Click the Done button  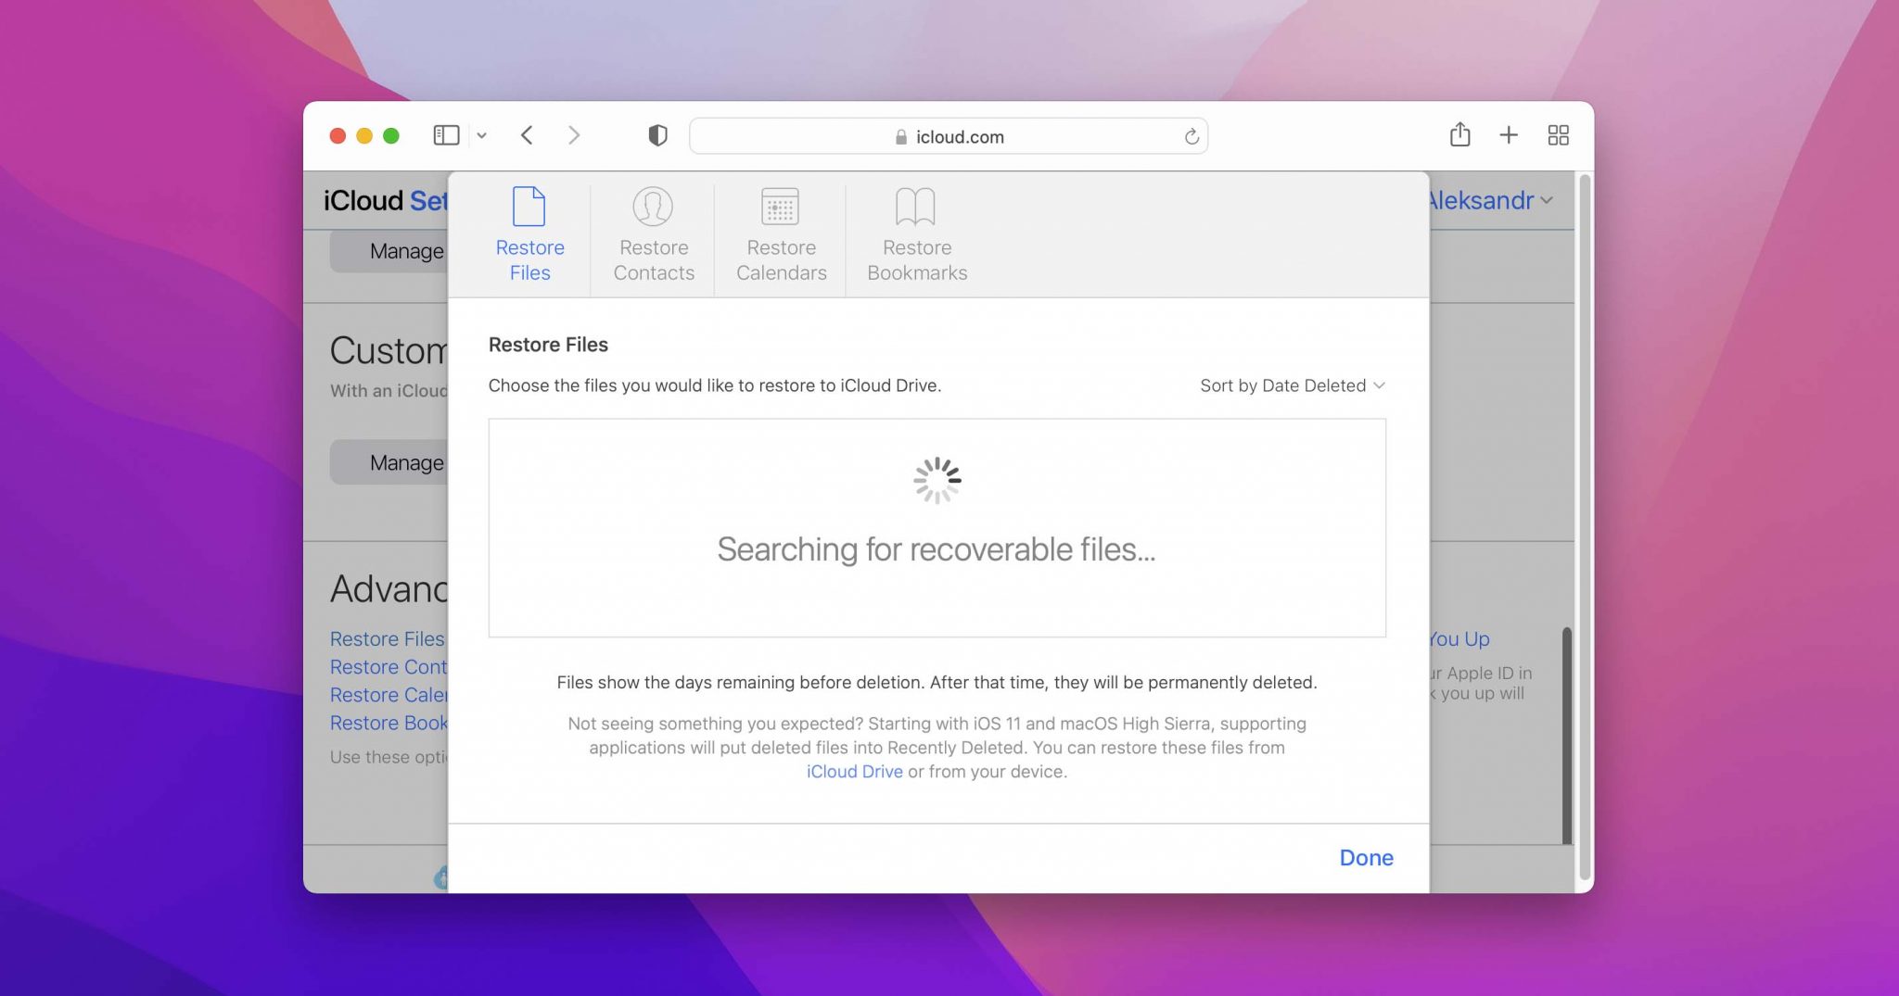[x=1366, y=858]
